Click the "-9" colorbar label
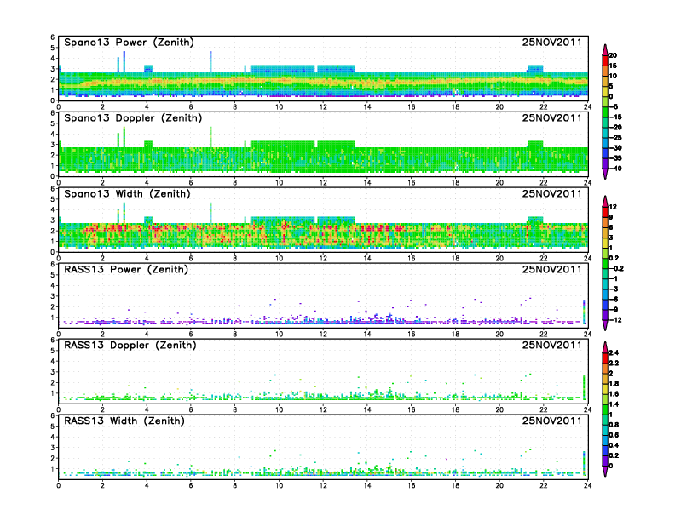The width and height of the screenshot is (675, 521). [614, 310]
